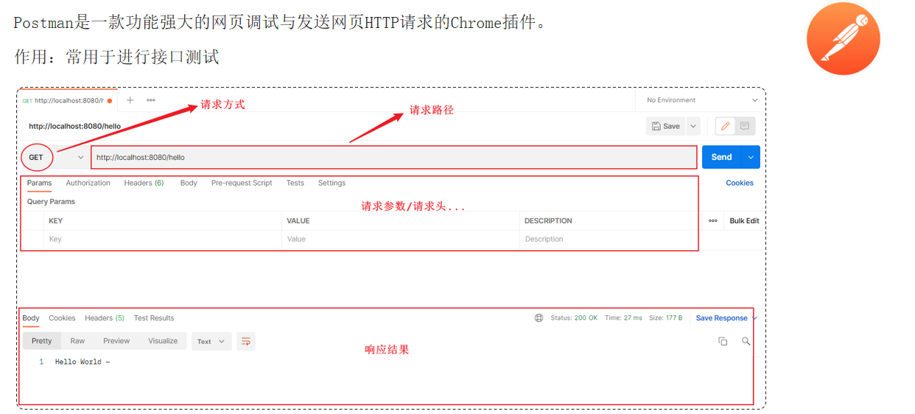The width and height of the screenshot is (915, 414).
Task: Select the Params tab
Action: coord(39,183)
